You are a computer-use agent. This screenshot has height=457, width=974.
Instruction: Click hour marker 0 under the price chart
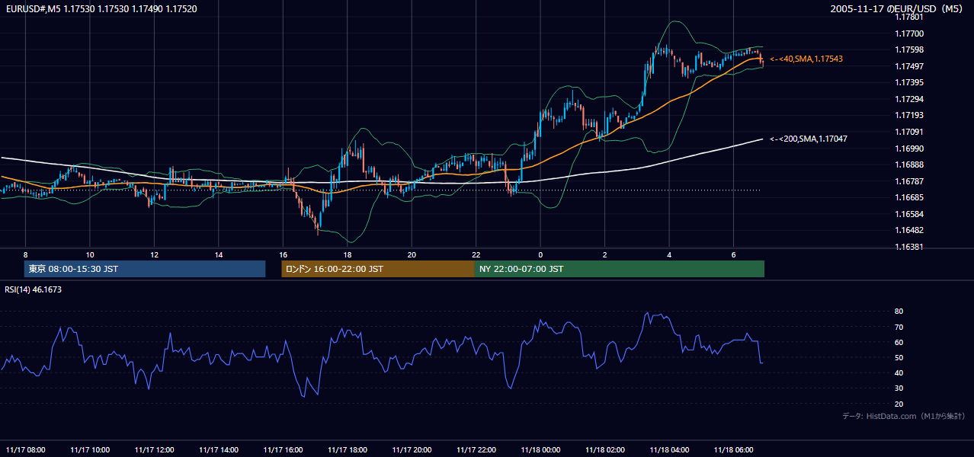[x=540, y=254]
